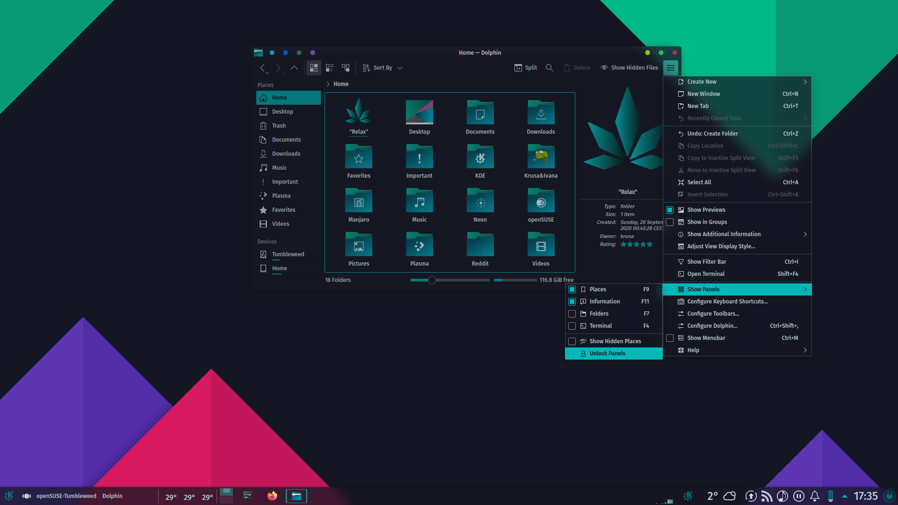Choose New Window from the menu
Screen dimensions: 898x505
737,94
